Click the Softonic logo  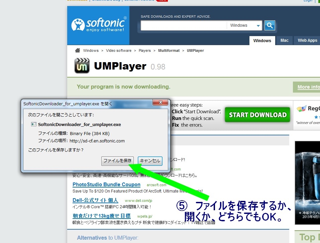click(x=99, y=25)
